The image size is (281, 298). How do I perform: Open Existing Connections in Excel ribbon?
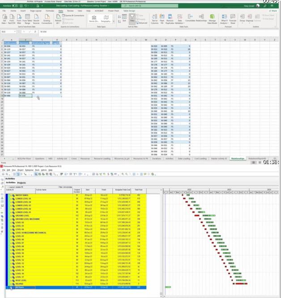coord(47,19)
